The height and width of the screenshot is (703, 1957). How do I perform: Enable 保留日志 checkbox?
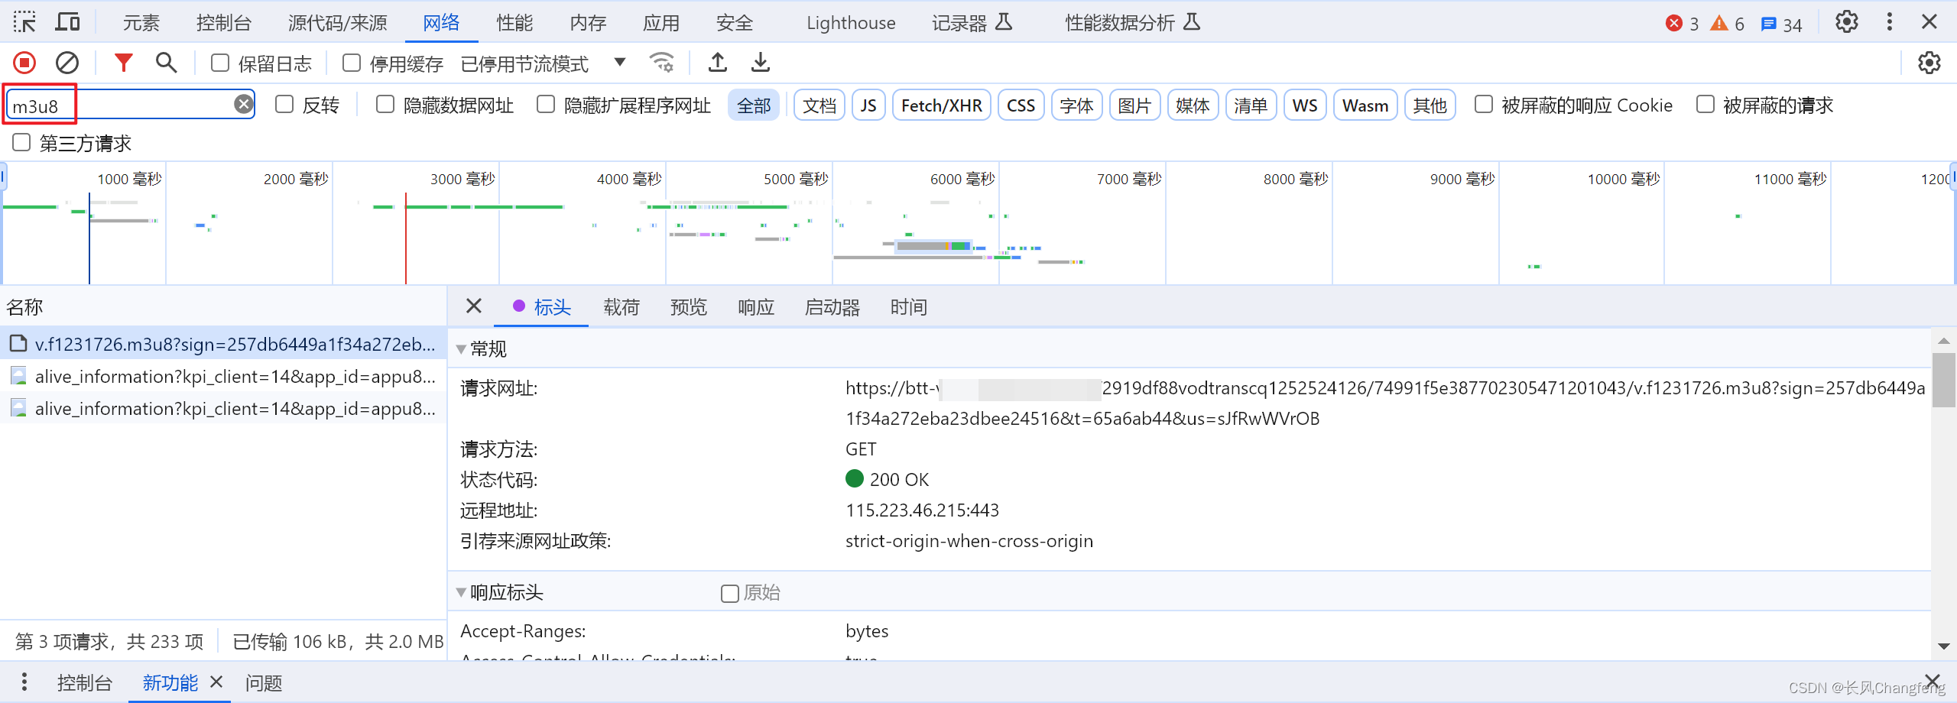[219, 63]
